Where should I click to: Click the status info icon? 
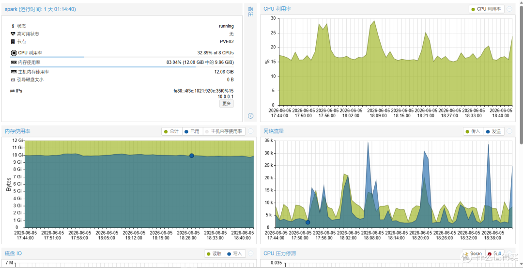[13, 26]
